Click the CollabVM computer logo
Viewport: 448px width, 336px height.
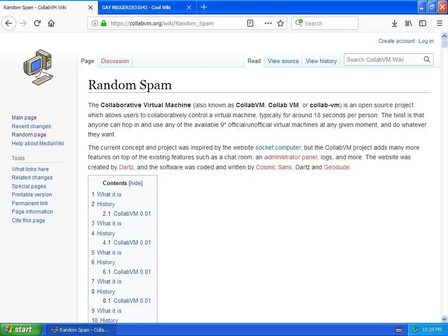click(x=38, y=67)
